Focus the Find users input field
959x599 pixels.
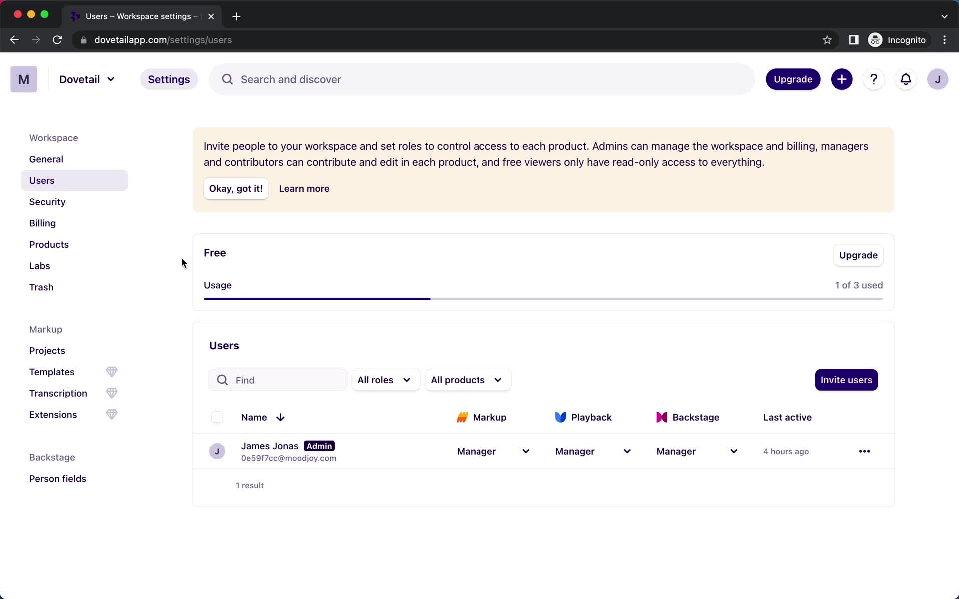278,380
